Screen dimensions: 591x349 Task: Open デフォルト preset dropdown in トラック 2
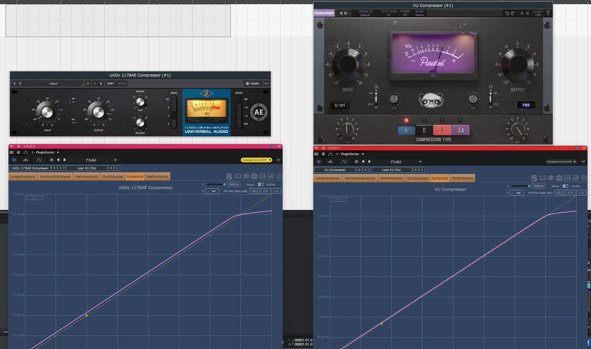[93, 160]
